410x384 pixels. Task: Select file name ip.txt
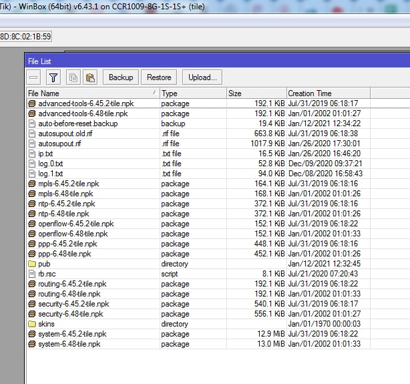[x=45, y=154]
